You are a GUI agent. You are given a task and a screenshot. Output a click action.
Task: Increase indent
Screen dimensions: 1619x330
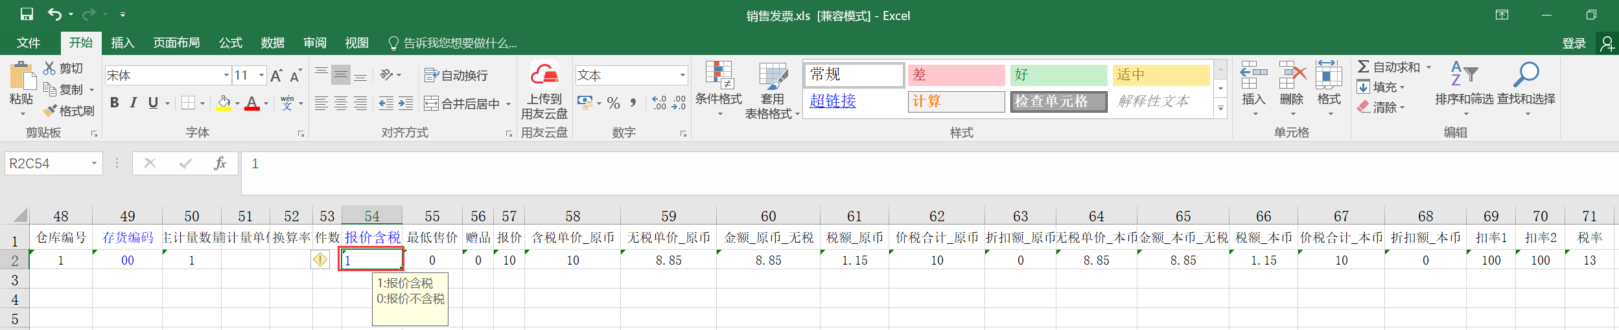406,103
